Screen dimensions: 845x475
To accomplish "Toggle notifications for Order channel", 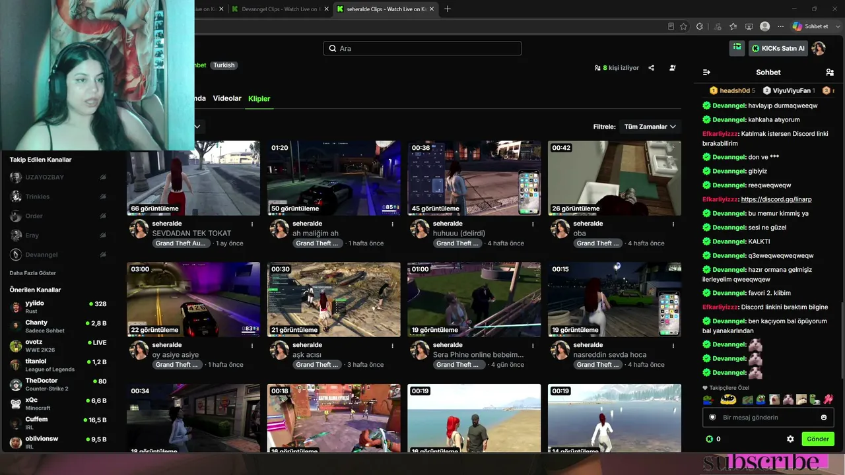I will (103, 216).
